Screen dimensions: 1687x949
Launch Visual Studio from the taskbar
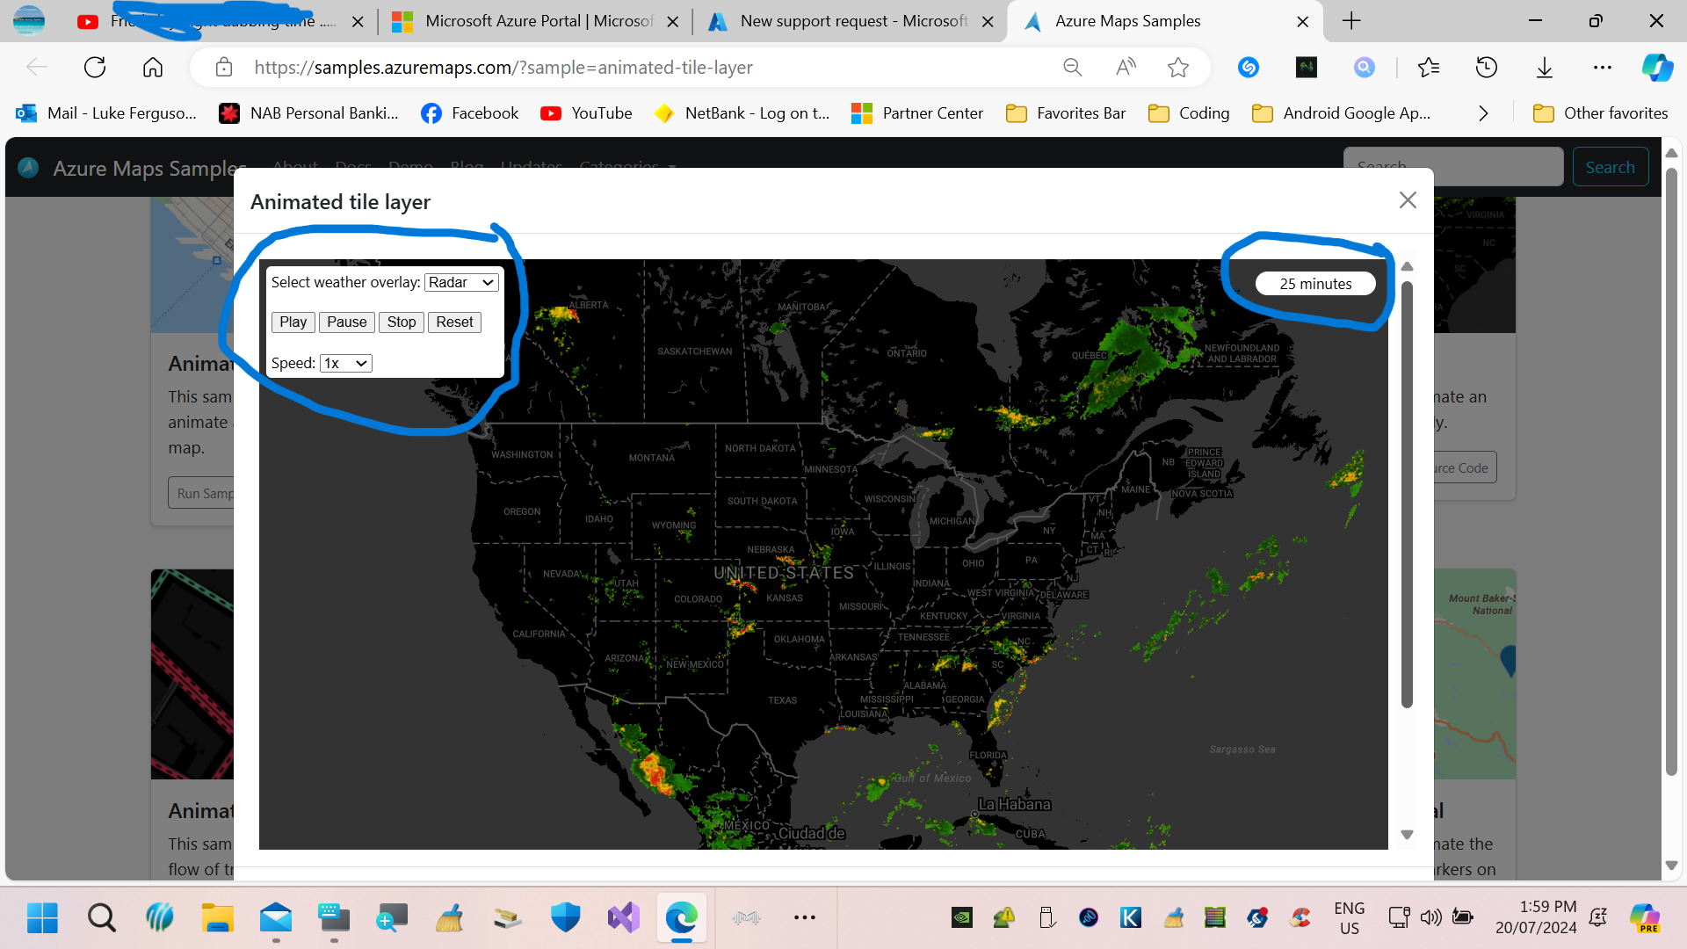(x=623, y=917)
